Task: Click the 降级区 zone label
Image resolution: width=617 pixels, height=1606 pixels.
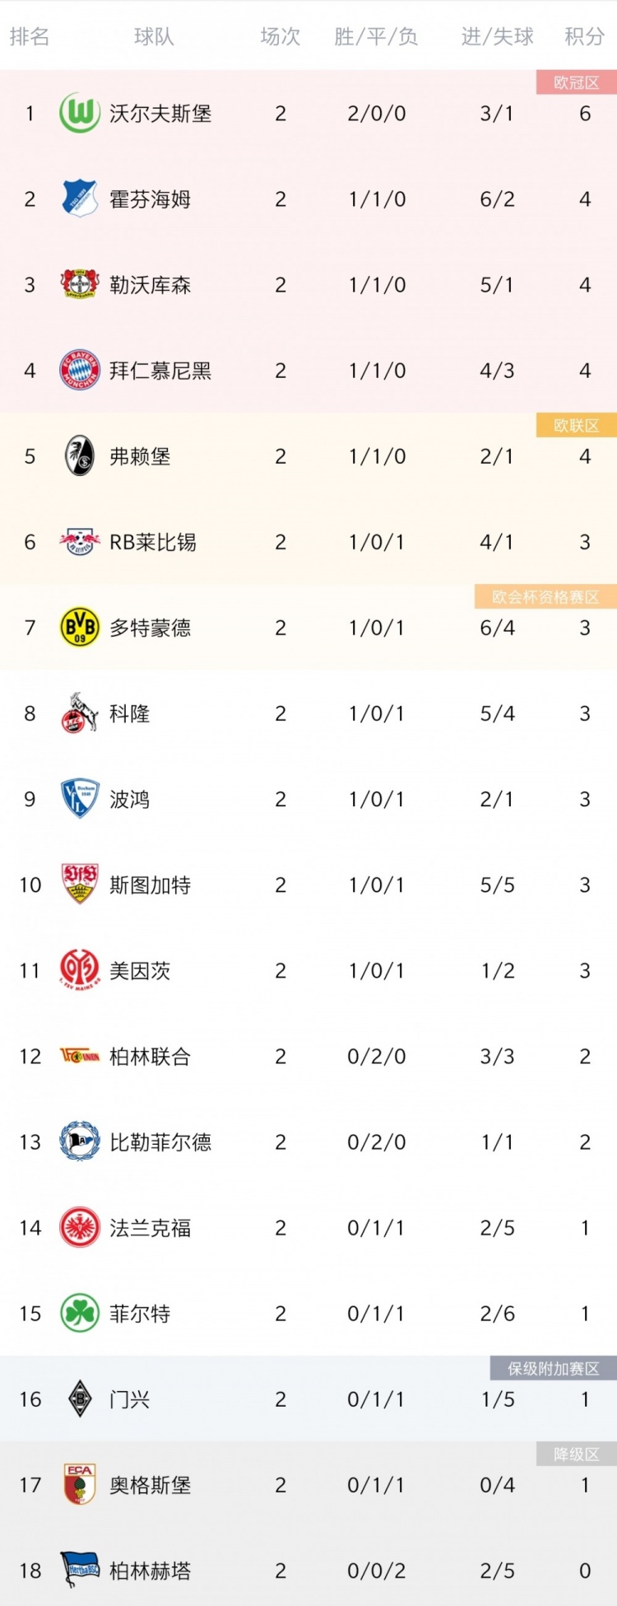Action: pyautogui.click(x=576, y=1454)
